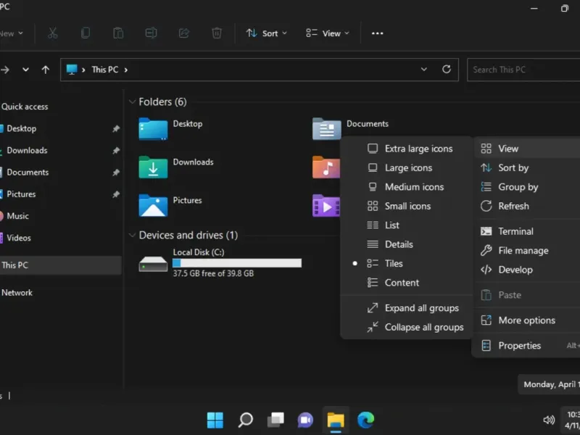
Task: Open the Downloads folder tile
Action: pyautogui.click(x=153, y=167)
